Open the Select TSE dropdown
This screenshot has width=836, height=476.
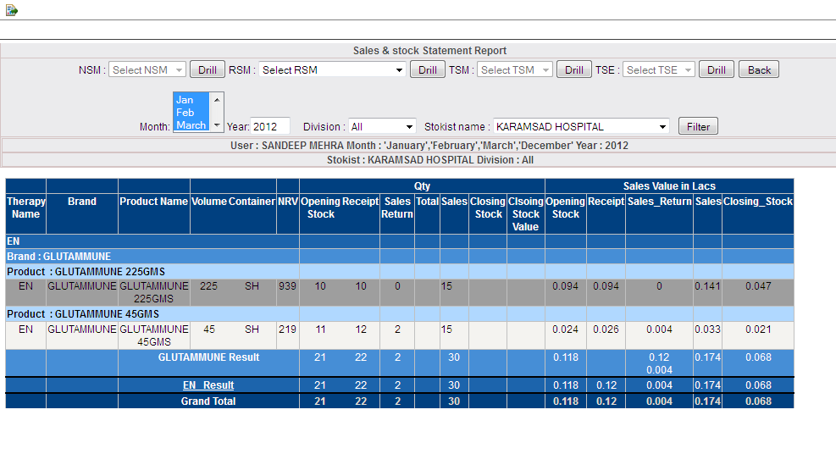coord(659,69)
